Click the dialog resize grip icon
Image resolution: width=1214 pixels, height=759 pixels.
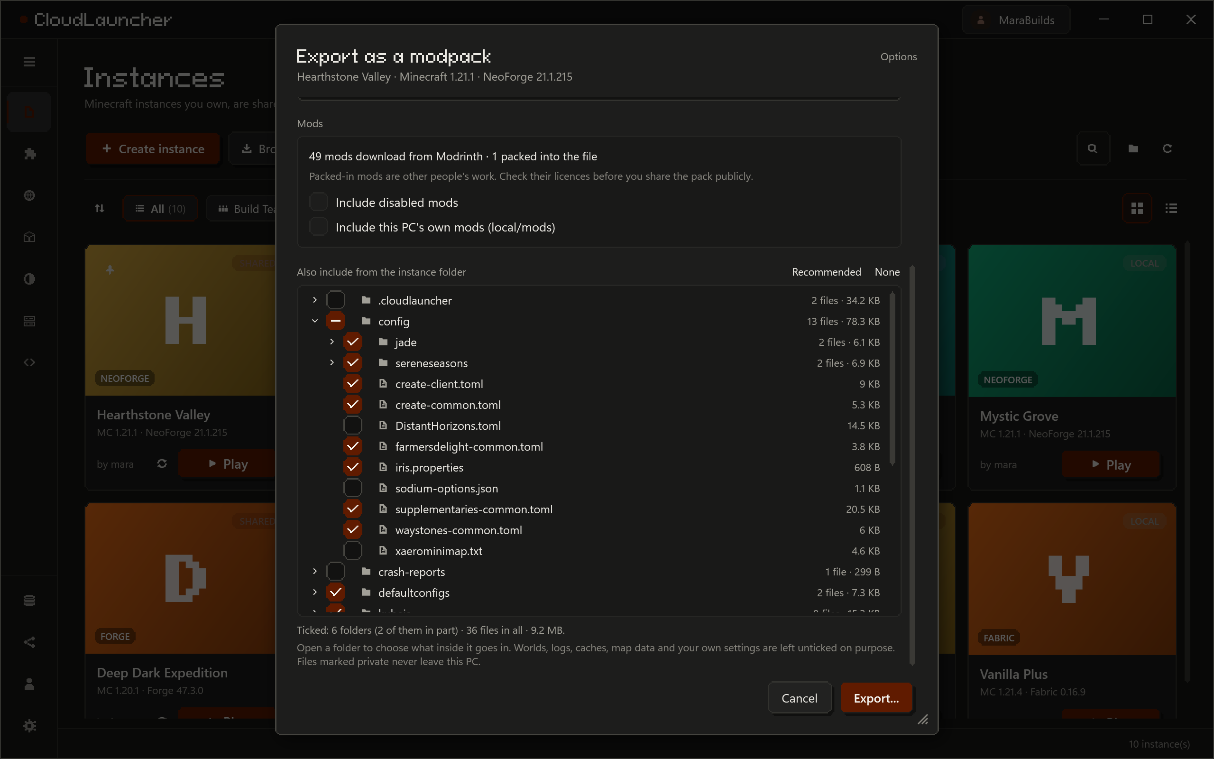click(x=923, y=720)
